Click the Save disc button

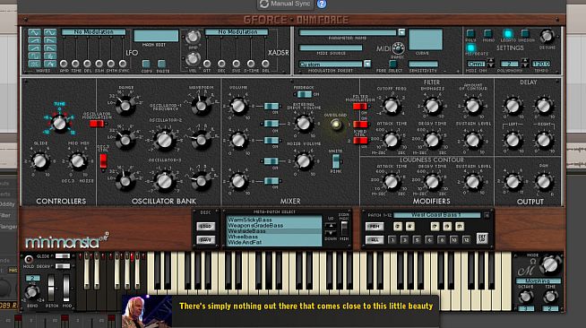205,240
